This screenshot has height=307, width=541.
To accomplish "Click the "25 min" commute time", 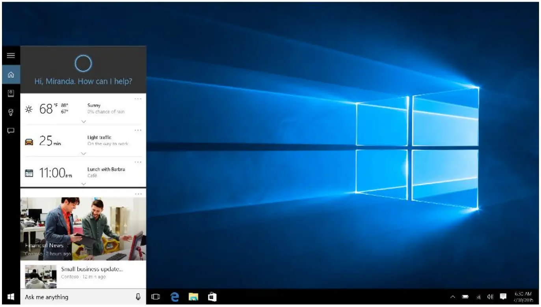I will (50, 141).
